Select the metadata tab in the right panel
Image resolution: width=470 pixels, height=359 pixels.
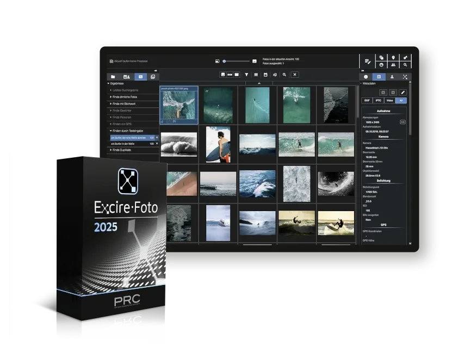(x=379, y=77)
